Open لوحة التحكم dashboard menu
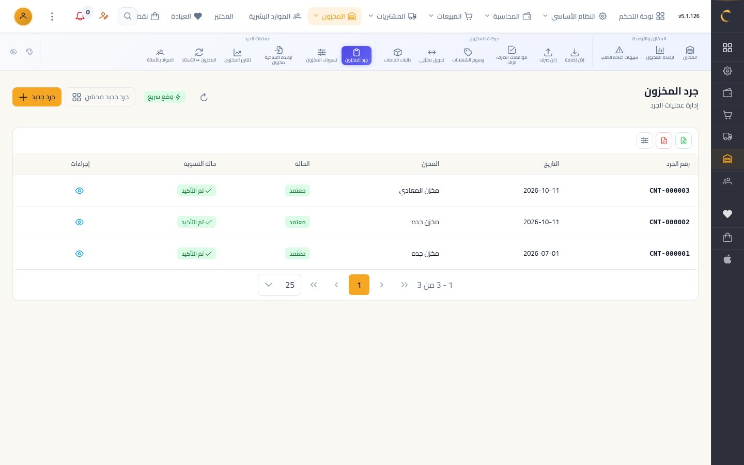The height and width of the screenshot is (465, 744). click(642, 17)
